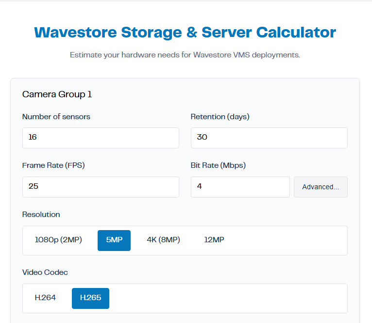
Task: Click the Number of sensors input field
Action: [x=101, y=138]
